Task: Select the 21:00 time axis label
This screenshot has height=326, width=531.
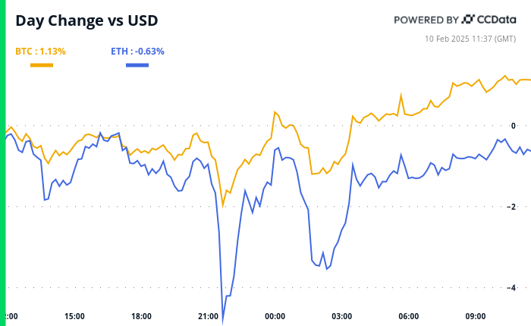Action: point(208,316)
